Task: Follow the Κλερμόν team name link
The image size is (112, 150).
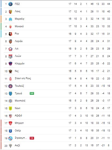Action: point(20,64)
